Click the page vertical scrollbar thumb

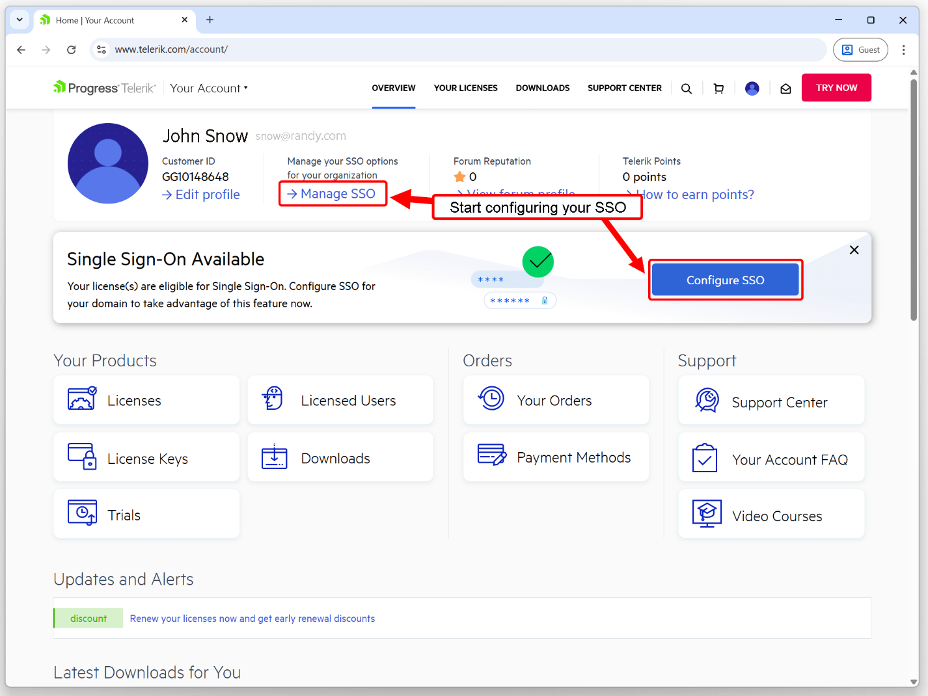tap(914, 200)
